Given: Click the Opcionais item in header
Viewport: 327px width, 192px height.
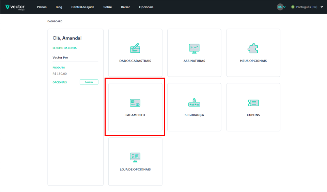Looking at the screenshot, I should [x=146, y=7].
